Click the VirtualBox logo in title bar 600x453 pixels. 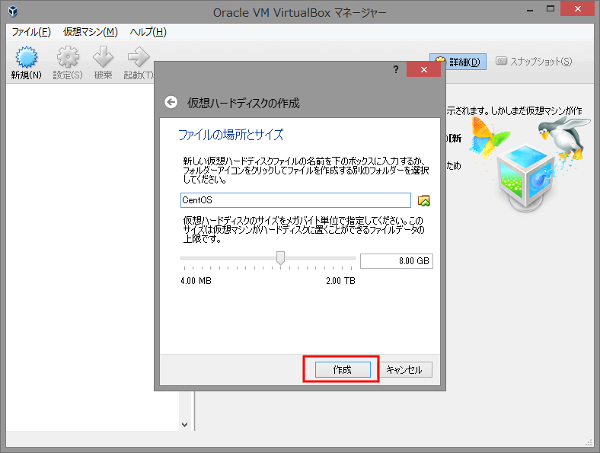tap(13, 11)
